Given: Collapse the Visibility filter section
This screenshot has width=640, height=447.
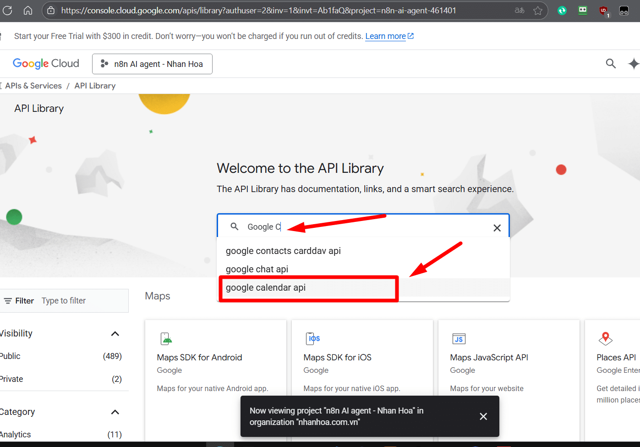Looking at the screenshot, I should pos(115,334).
